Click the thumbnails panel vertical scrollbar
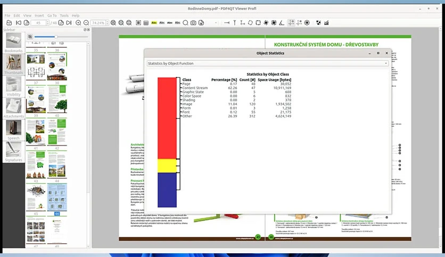445x257 pixels. coord(88,145)
